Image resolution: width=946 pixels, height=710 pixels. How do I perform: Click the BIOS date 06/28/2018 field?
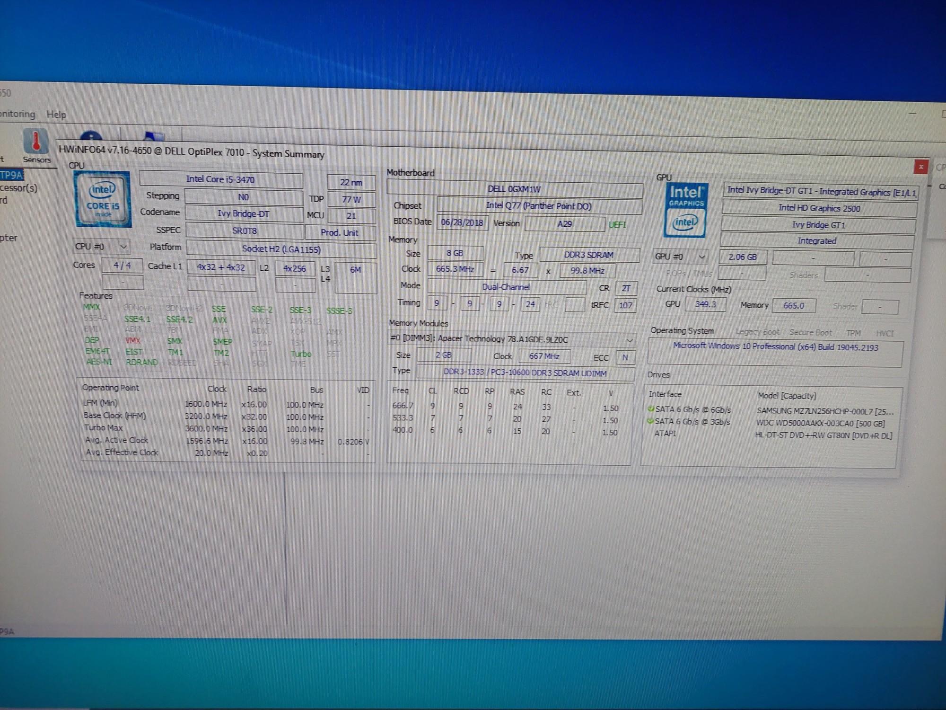tap(462, 222)
